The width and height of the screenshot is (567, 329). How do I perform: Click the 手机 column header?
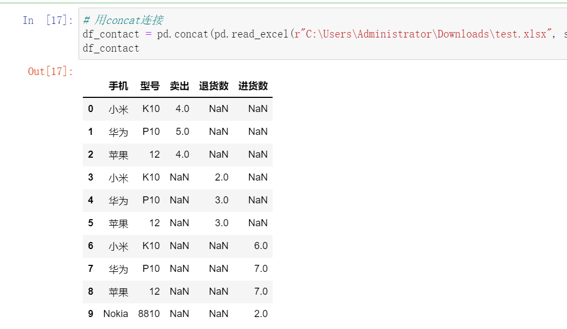click(x=118, y=86)
